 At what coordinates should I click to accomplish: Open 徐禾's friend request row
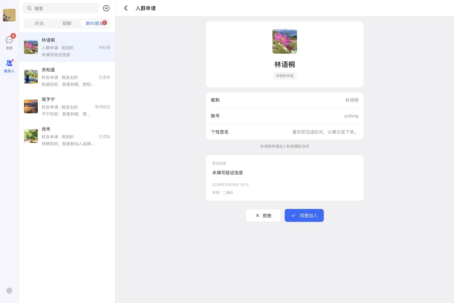(x=67, y=136)
